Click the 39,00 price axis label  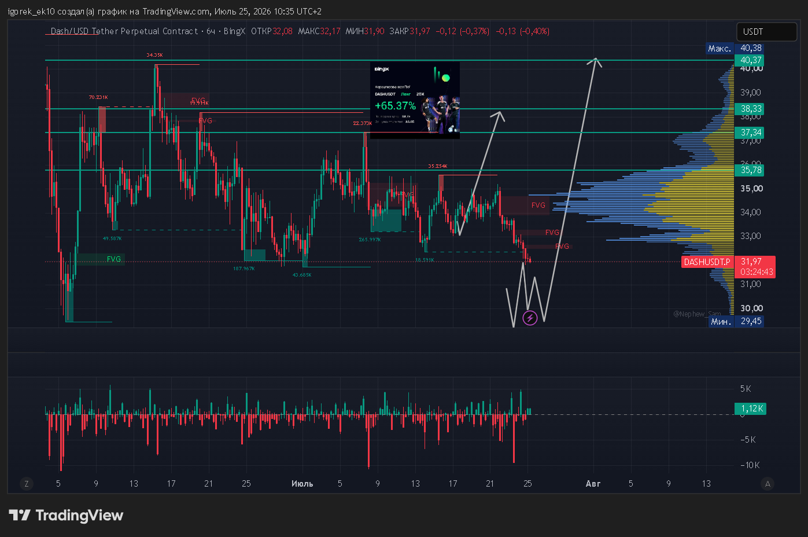tap(751, 93)
